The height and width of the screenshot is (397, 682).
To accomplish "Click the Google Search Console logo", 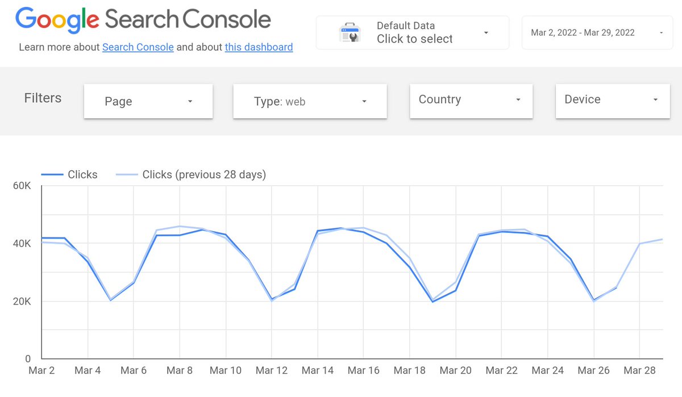I will pyautogui.click(x=143, y=20).
